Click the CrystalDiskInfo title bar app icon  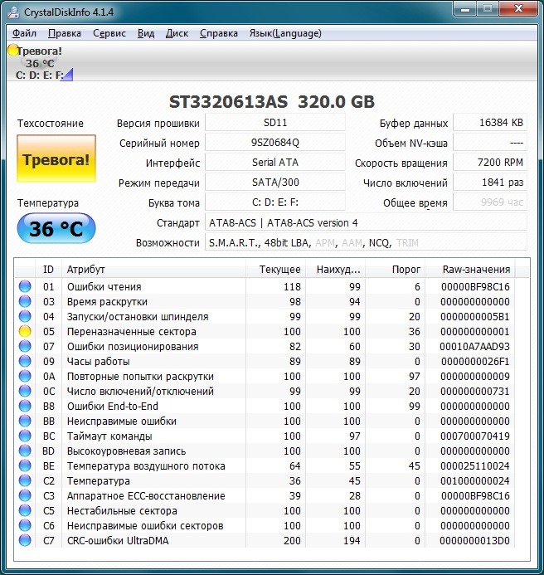[x=13, y=12]
